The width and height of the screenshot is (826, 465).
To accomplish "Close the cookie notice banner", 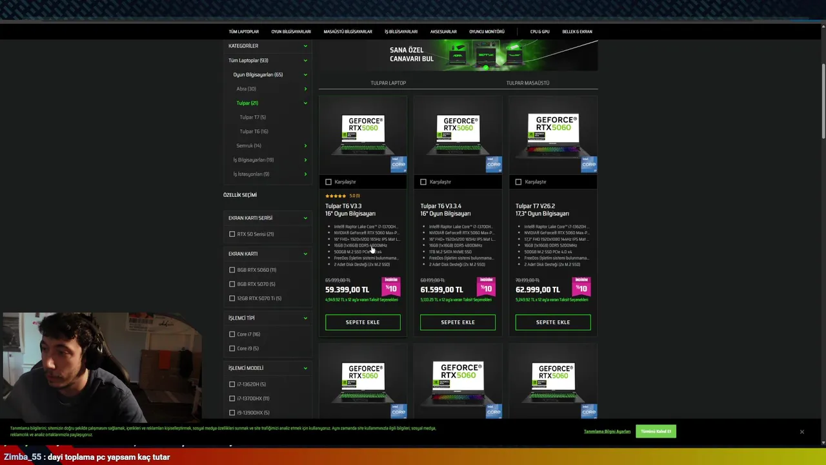I will coord(802,431).
